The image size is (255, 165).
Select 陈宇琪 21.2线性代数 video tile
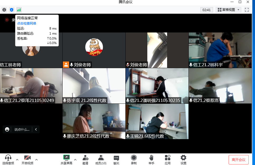(94, 86)
